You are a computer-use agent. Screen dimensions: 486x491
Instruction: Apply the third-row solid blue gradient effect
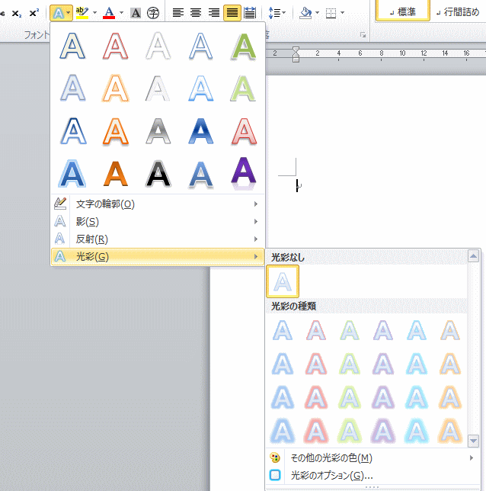pos(201,131)
